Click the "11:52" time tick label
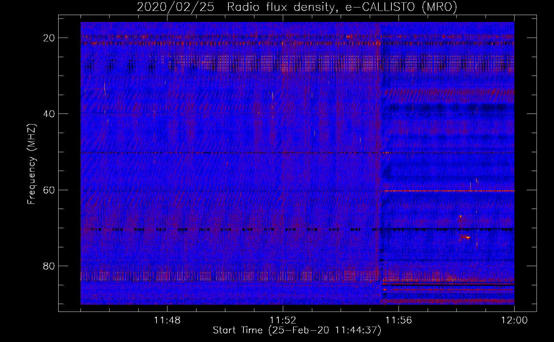This screenshot has height=342, width=554. (283, 320)
